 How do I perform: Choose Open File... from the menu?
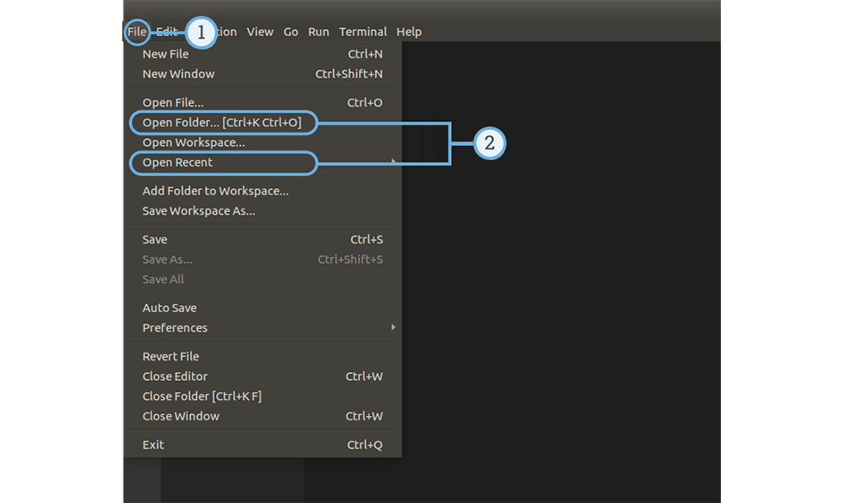click(173, 103)
